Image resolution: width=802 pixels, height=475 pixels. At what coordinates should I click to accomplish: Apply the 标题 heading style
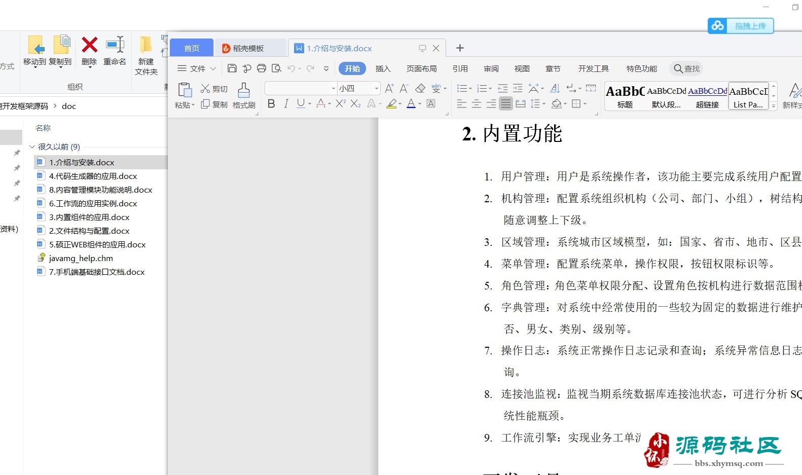point(625,96)
